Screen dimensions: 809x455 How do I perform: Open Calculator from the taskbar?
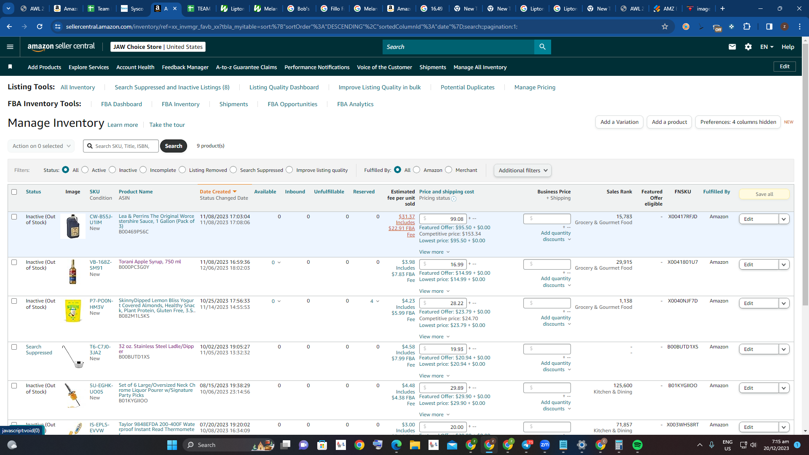[x=619, y=445]
